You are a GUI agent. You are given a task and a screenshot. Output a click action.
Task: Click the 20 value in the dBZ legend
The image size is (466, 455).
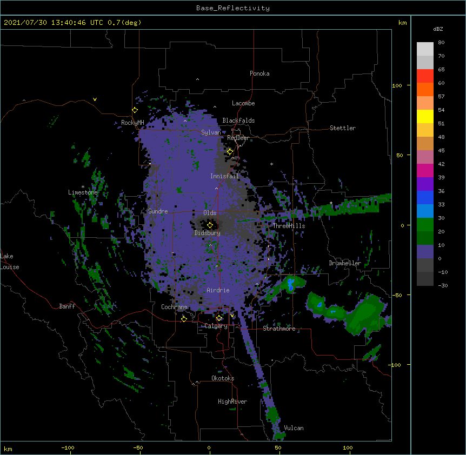pos(441,232)
